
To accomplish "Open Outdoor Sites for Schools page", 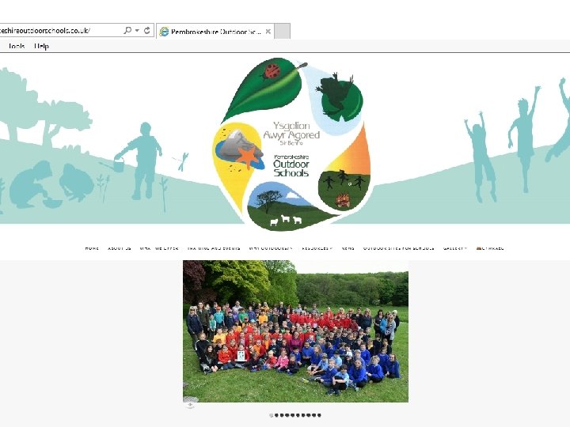I will [399, 248].
